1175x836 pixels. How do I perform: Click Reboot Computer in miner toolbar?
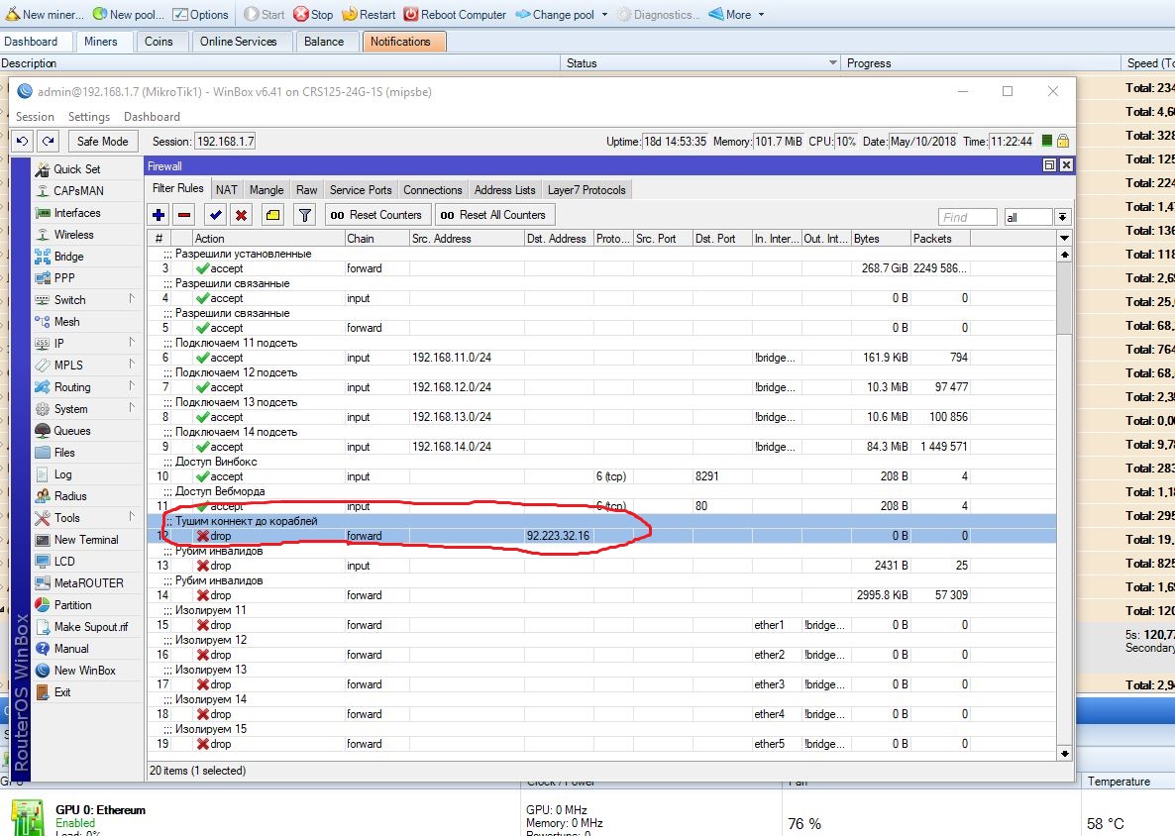click(455, 14)
